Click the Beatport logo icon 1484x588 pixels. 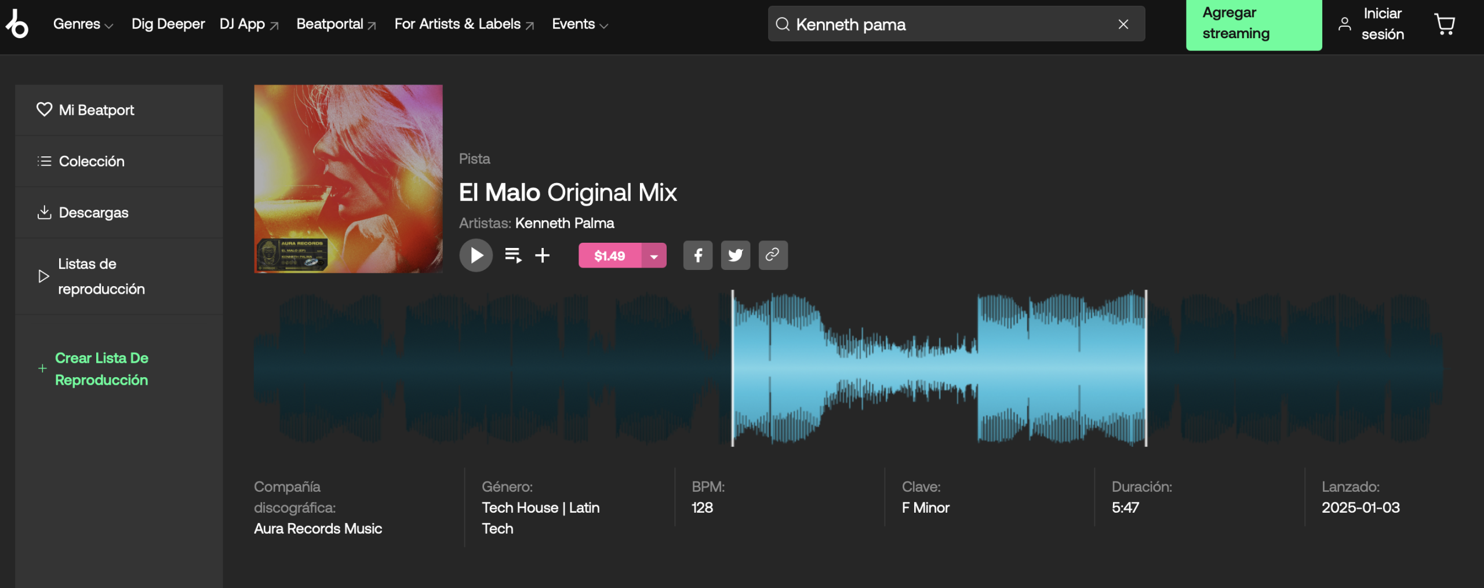click(17, 24)
